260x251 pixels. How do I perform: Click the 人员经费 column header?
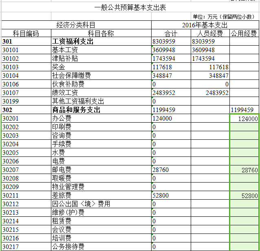210,33
